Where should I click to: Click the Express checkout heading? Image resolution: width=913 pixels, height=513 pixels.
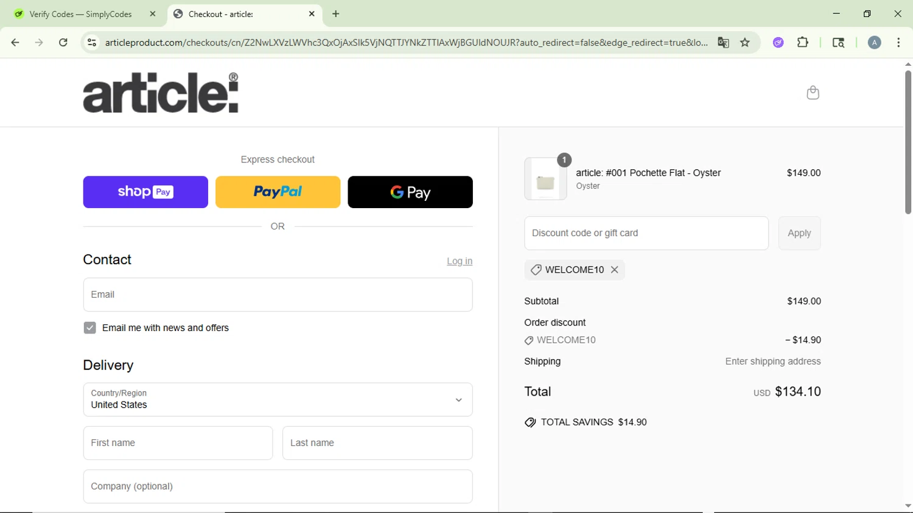click(x=278, y=159)
